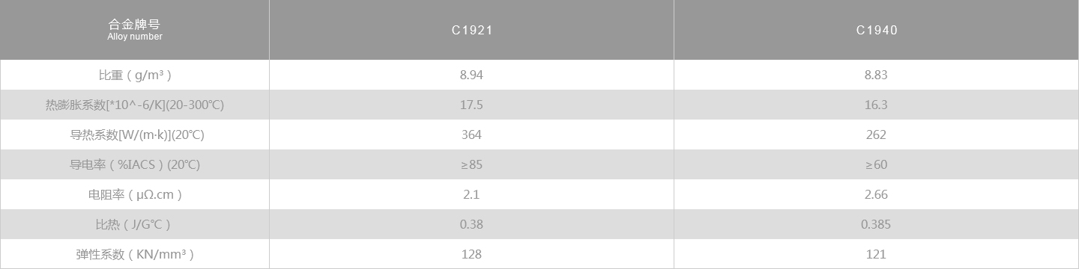Select the 16.3 thermal expansion value
The height and width of the screenshot is (269, 1079).
click(x=876, y=105)
